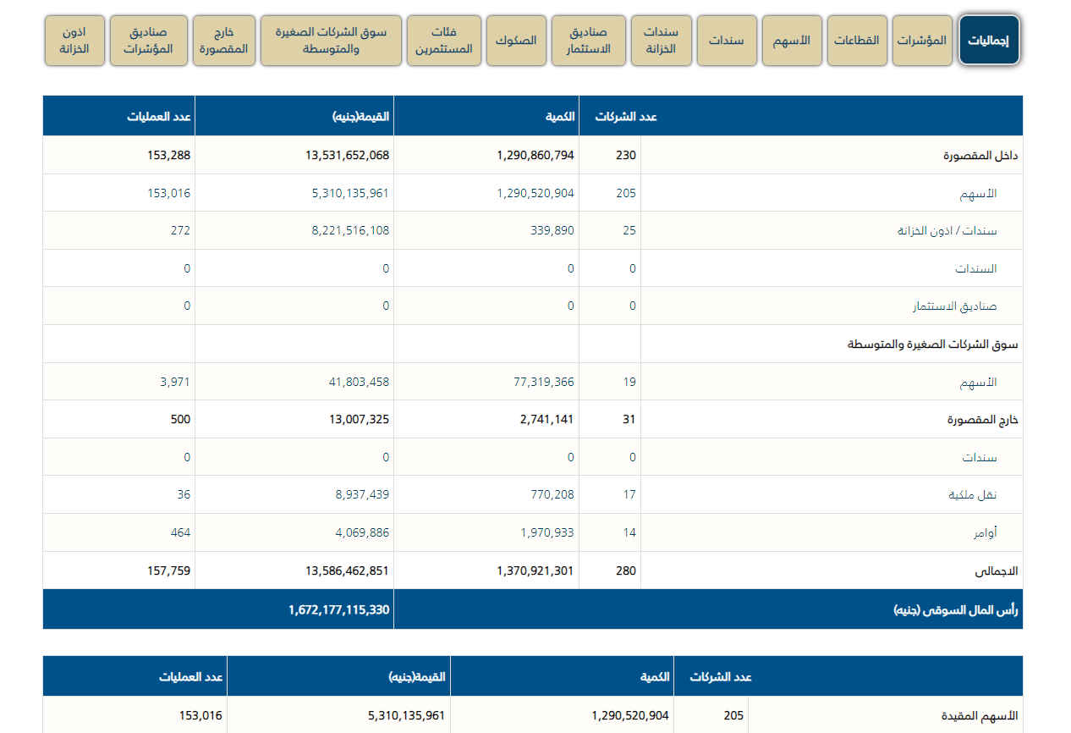The width and height of the screenshot is (1071, 733).
Task: Open the صناديق الاستثمار tab at top
Action: [x=590, y=40]
